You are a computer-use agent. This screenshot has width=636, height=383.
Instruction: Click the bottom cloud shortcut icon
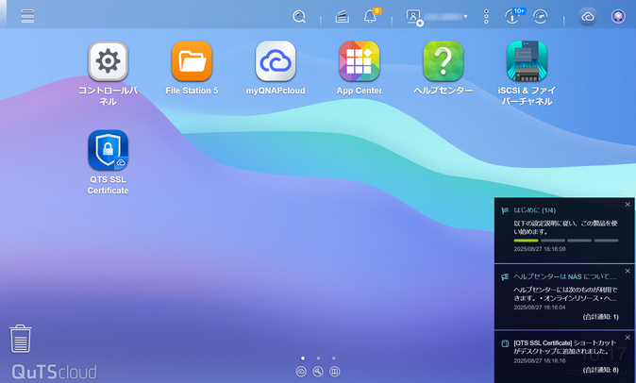pos(301,372)
